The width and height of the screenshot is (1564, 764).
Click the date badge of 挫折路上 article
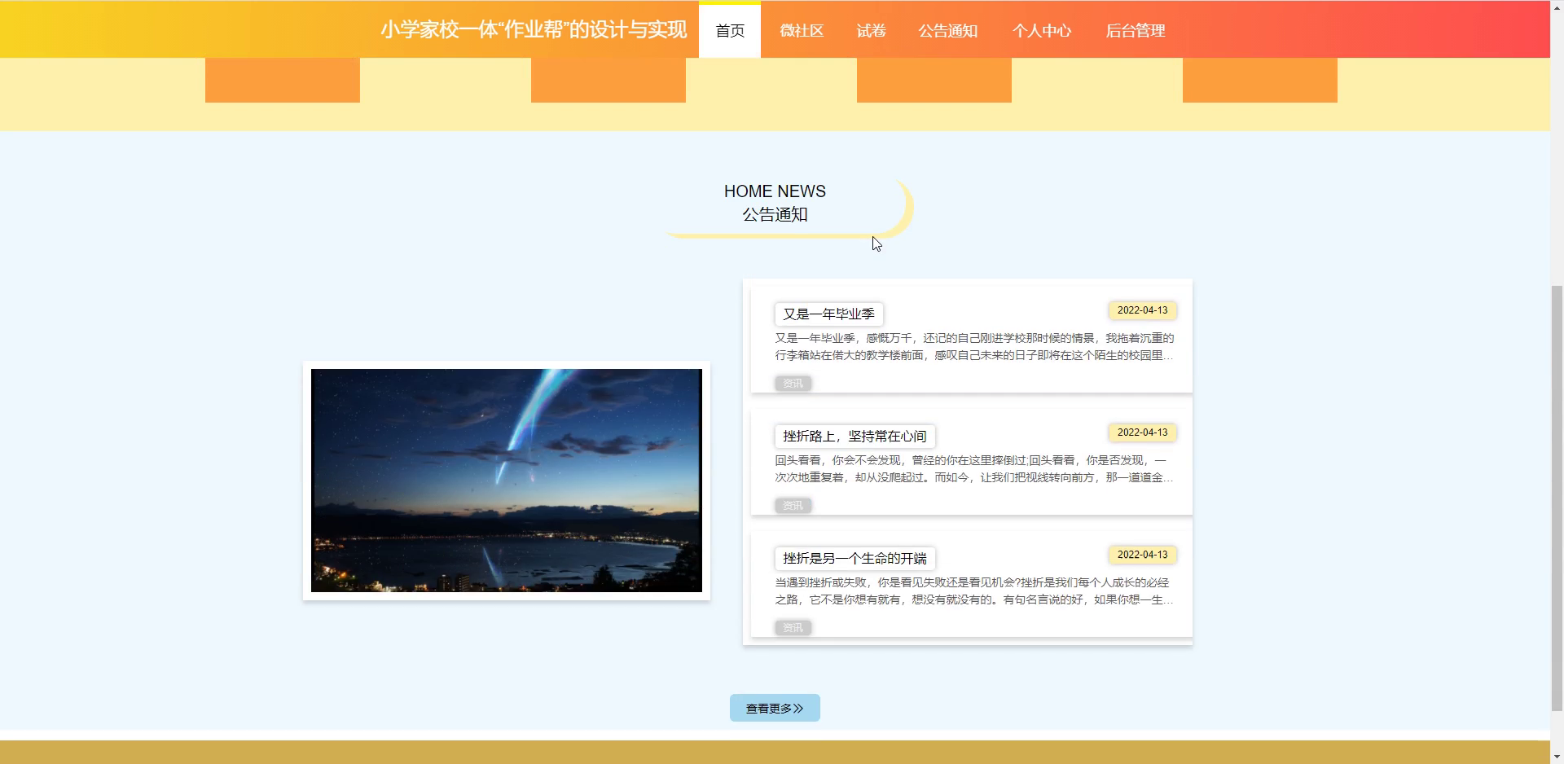point(1142,432)
